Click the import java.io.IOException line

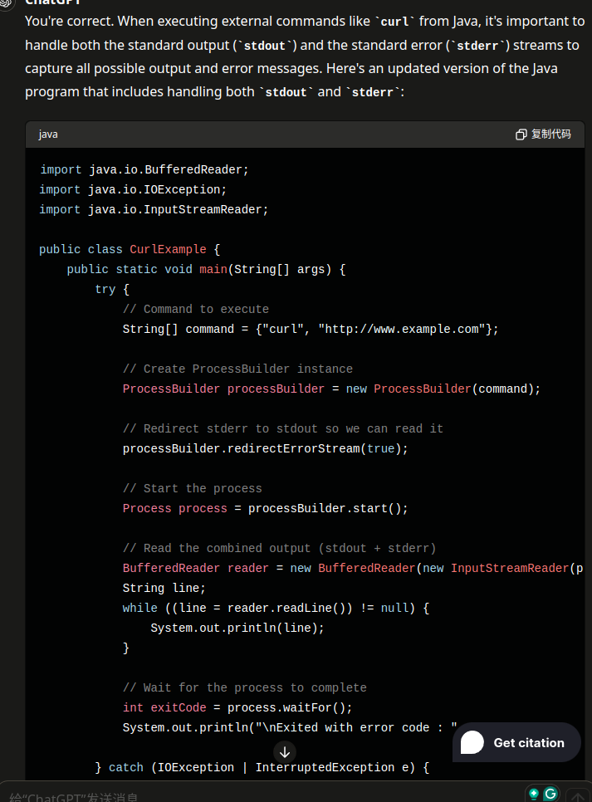(133, 189)
